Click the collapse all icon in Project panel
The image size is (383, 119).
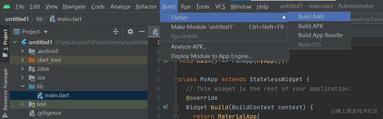pyautogui.click(x=116, y=32)
